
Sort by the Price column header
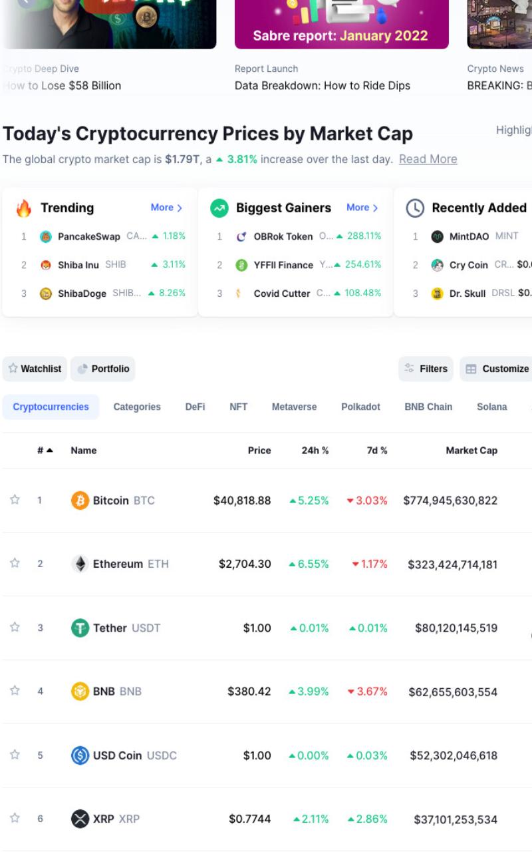point(259,451)
